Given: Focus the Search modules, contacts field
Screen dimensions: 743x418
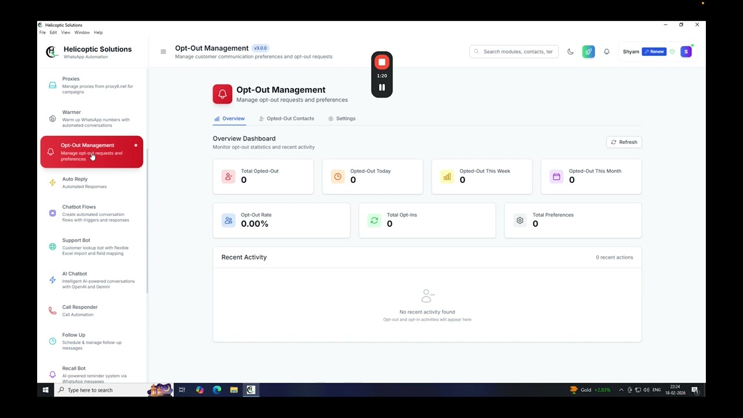Looking at the screenshot, I should point(514,52).
